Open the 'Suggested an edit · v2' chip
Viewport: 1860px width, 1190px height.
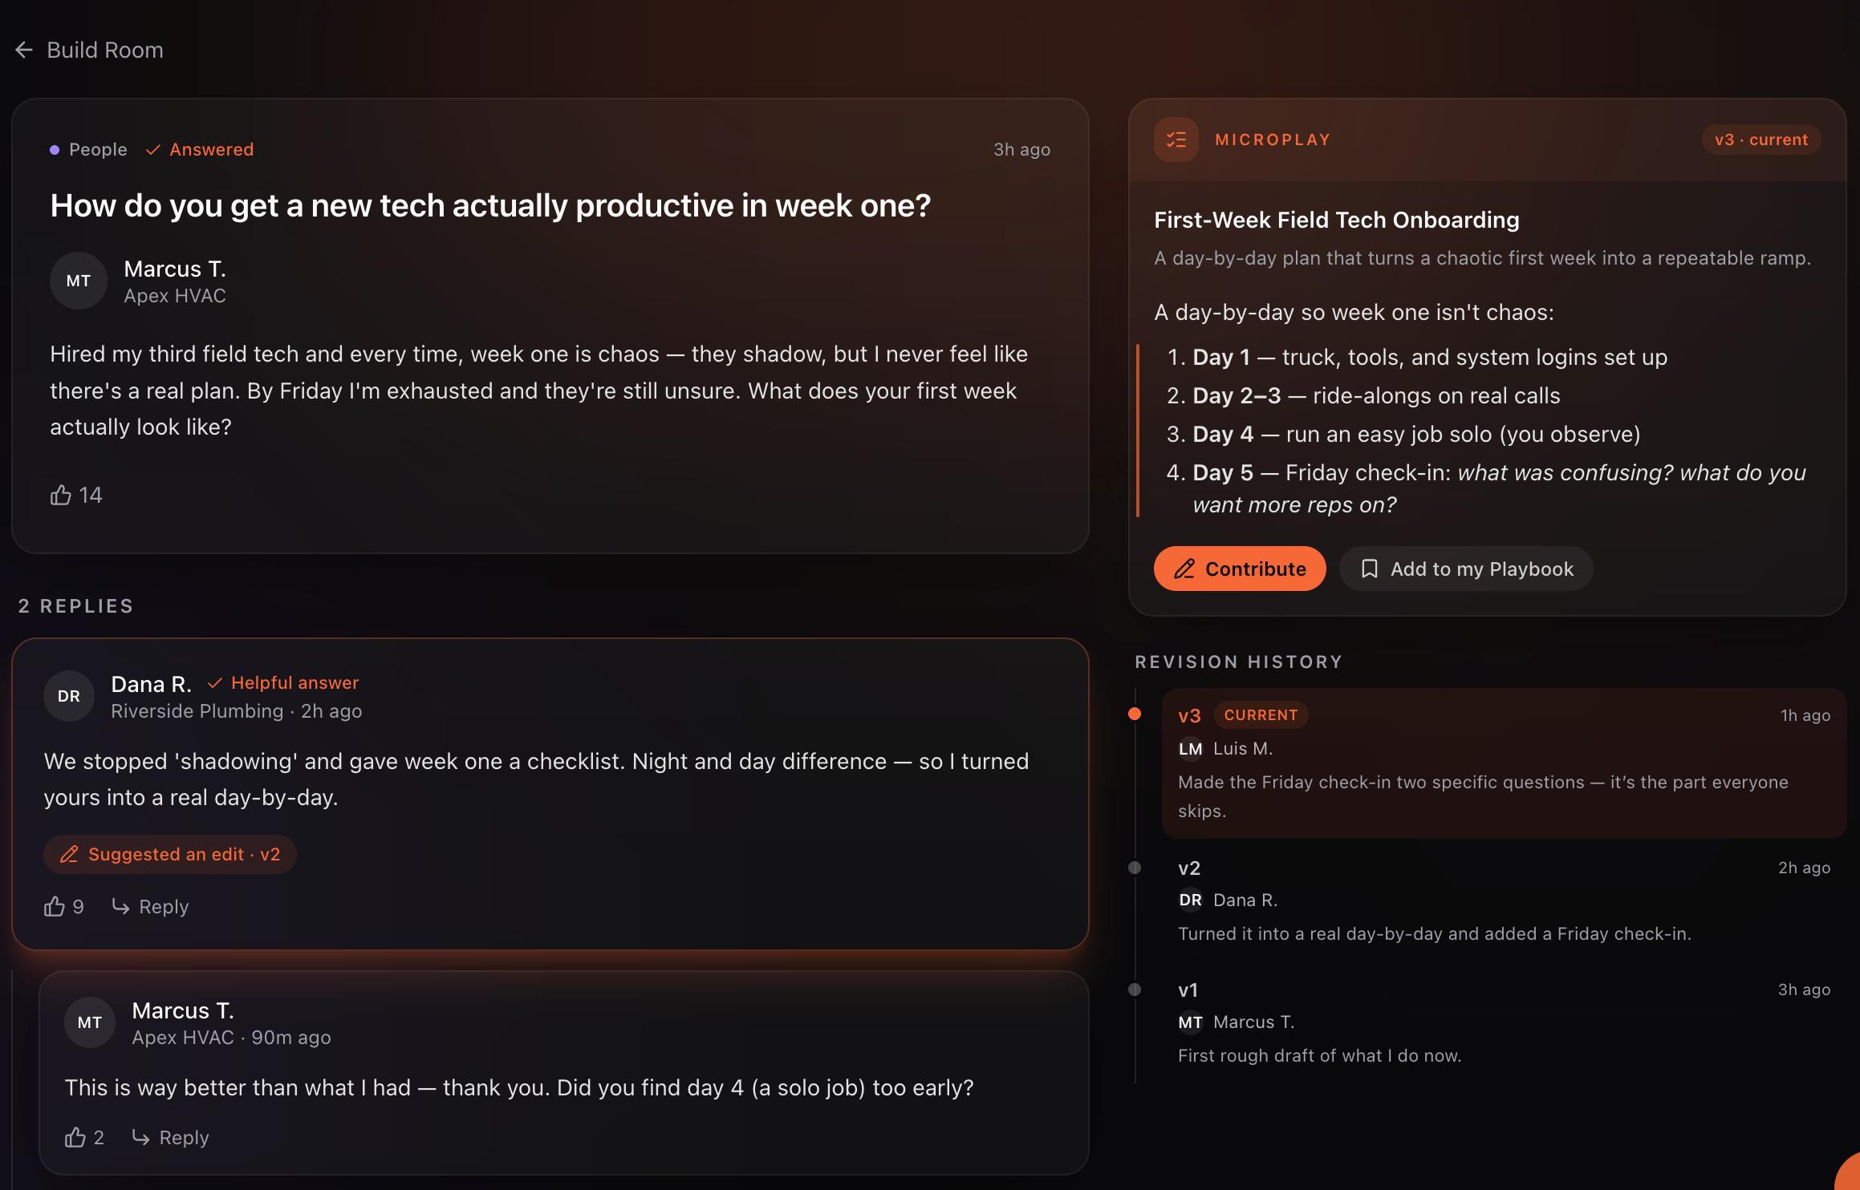pyautogui.click(x=170, y=854)
